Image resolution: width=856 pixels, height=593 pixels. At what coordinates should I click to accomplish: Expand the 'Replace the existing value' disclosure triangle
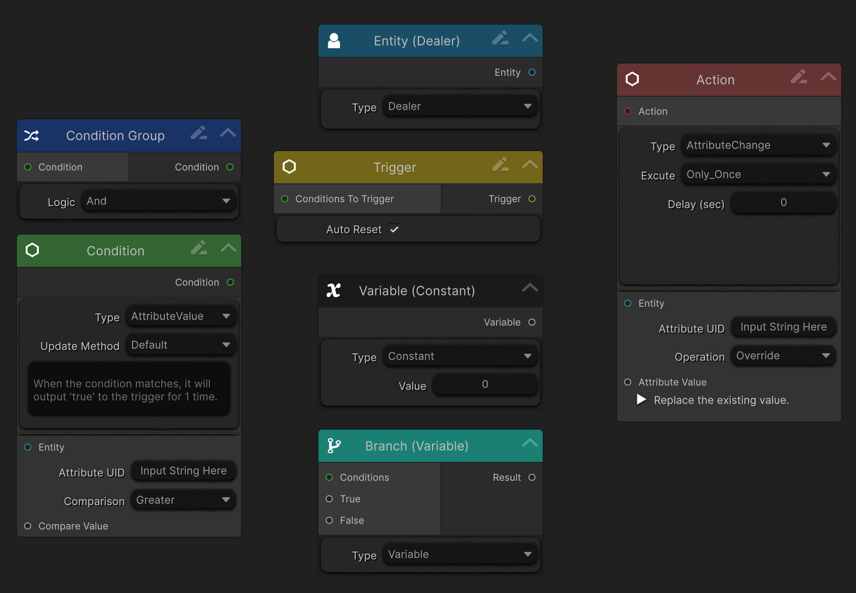coord(641,400)
